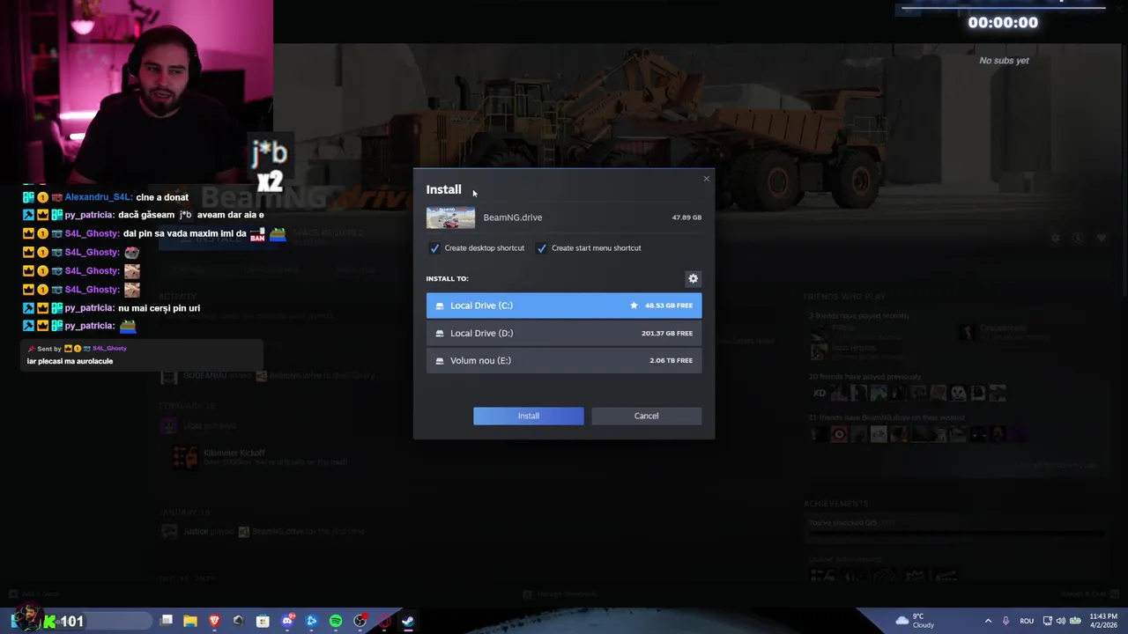Open volume speaker tray icon
Viewport: 1128px width, 634px height.
(1060, 621)
